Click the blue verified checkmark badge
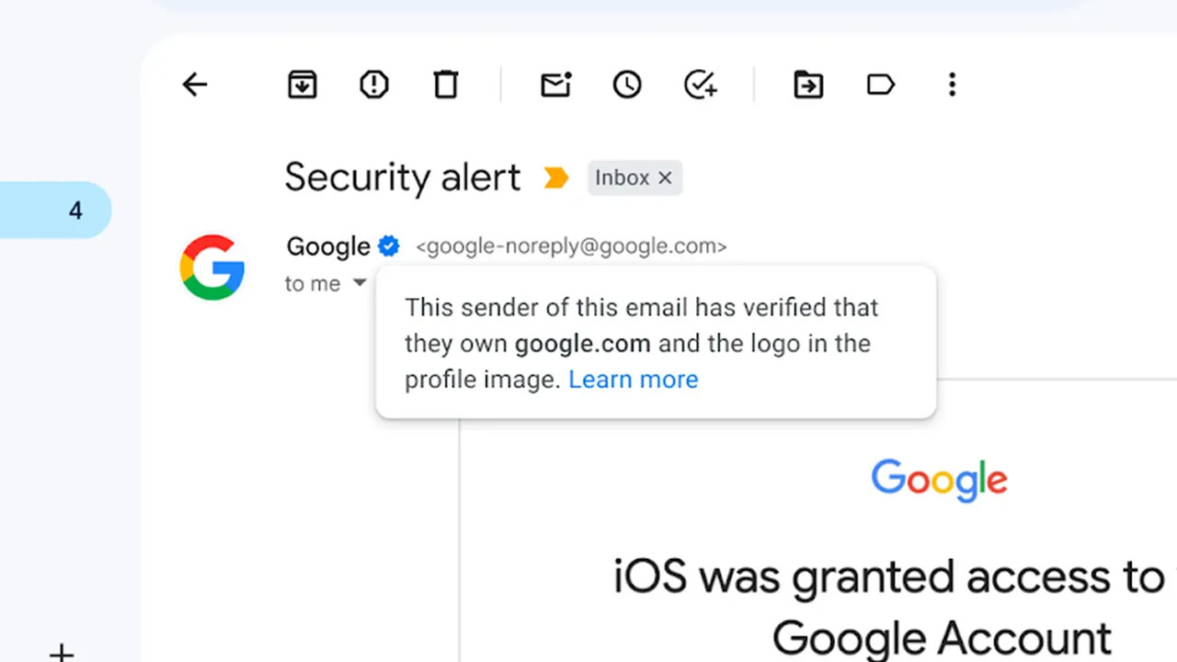The image size is (1177, 662). point(389,246)
